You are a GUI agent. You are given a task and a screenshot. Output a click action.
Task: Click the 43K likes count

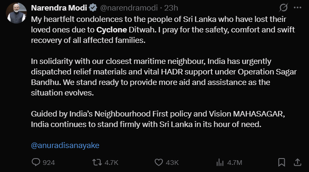[x=172, y=162]
